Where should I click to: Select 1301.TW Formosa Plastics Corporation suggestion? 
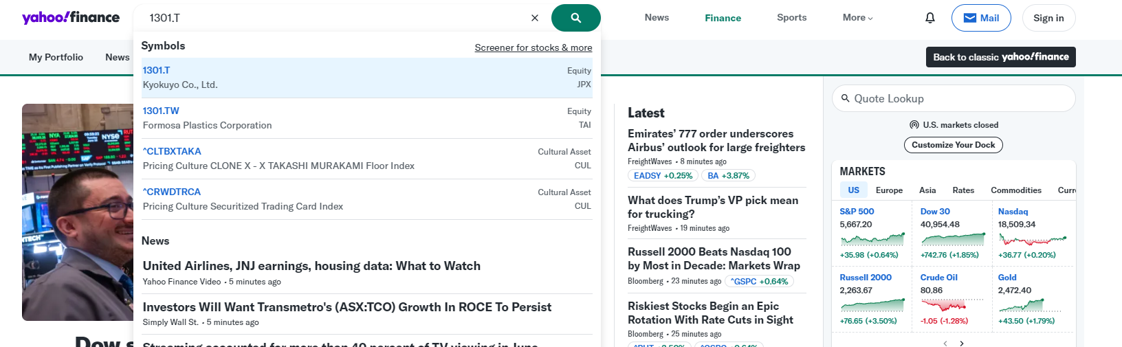point(367,118)
